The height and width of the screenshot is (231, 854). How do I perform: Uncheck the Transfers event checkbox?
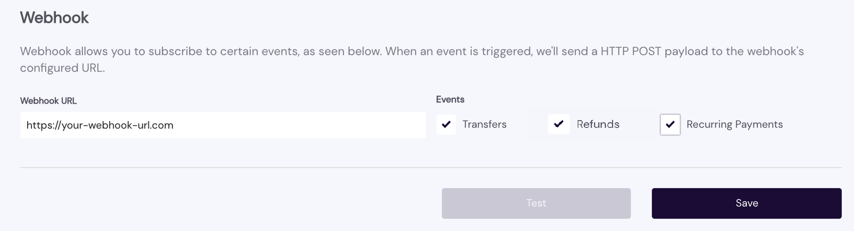pos(446,124)
